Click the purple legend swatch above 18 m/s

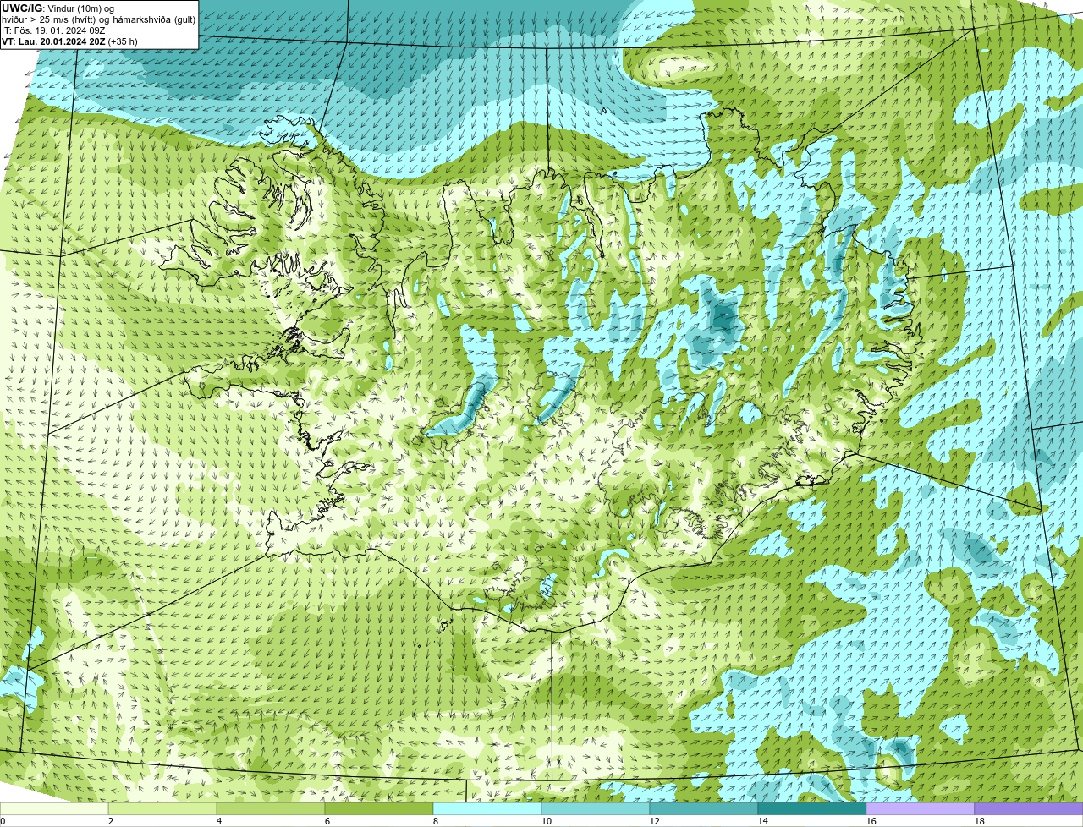[x=1029, y=809]
